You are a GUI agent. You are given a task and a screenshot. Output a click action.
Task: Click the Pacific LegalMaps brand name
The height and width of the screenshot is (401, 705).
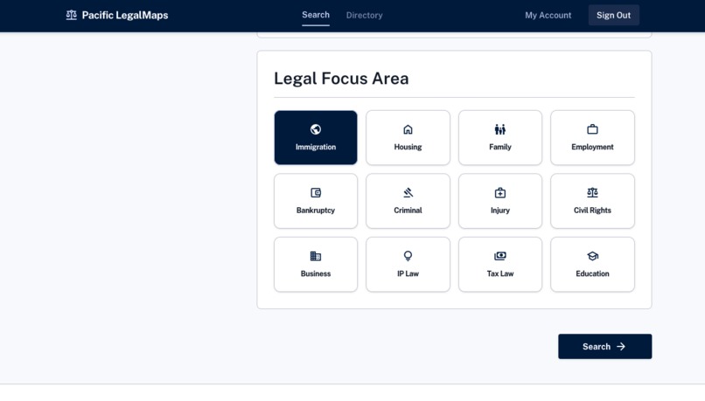pos(125,15)
